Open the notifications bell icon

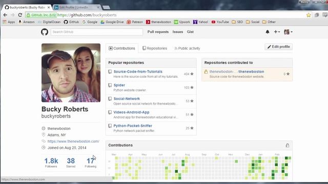point(268,32)
